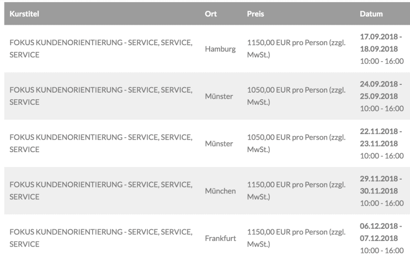Click the Preis column header

click(x=255, y=14)
